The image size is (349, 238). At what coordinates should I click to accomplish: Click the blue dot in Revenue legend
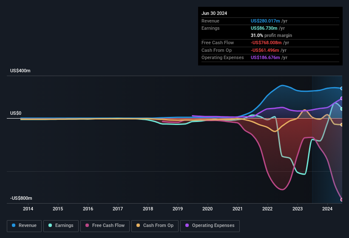(x=14, y=225)
